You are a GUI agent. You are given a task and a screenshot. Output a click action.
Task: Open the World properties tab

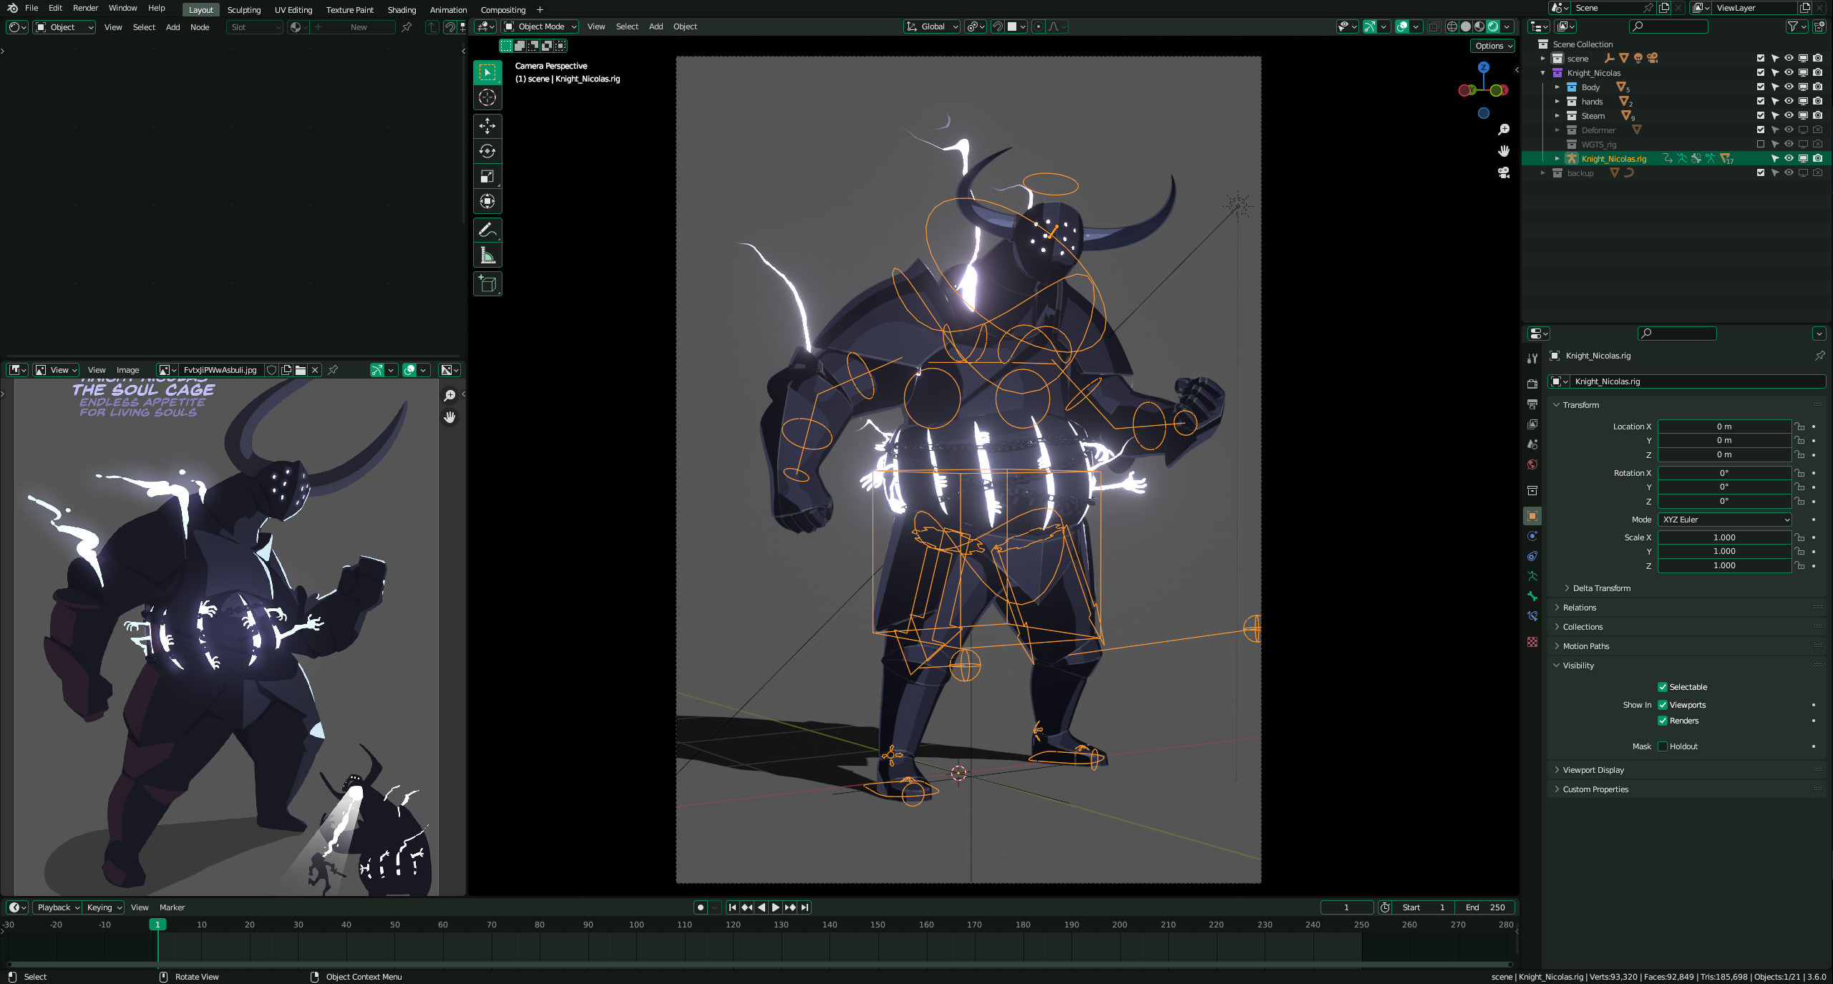tap(1532, 464)
